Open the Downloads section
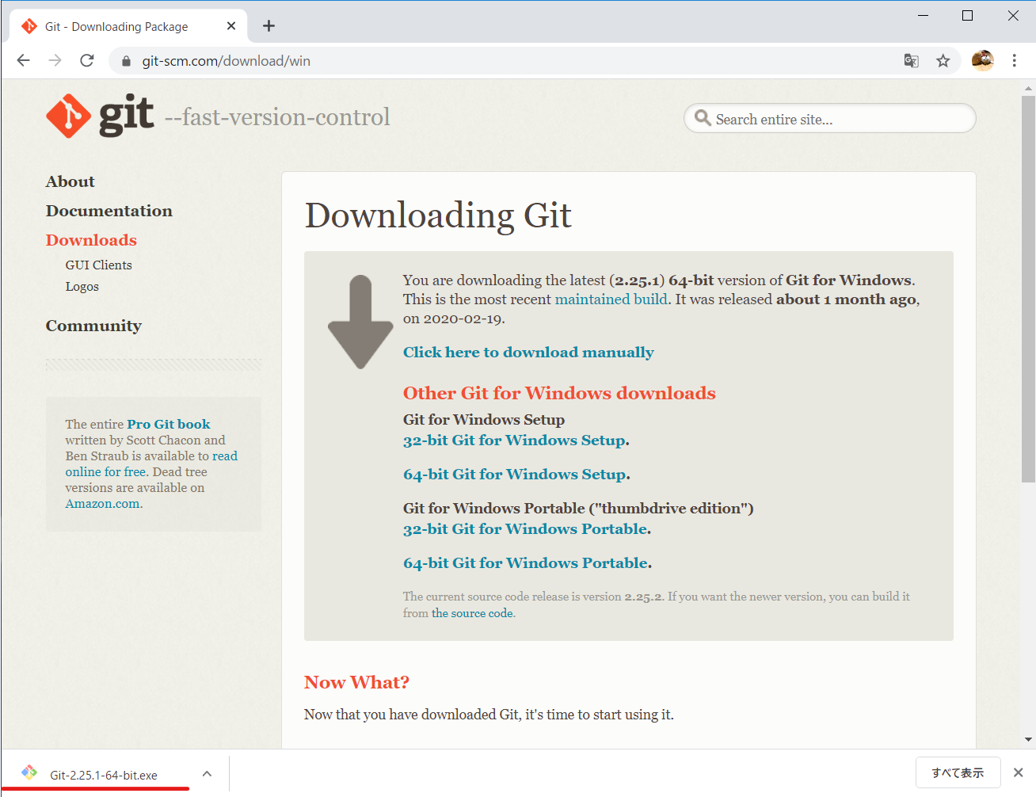 [x=91, y=240]
